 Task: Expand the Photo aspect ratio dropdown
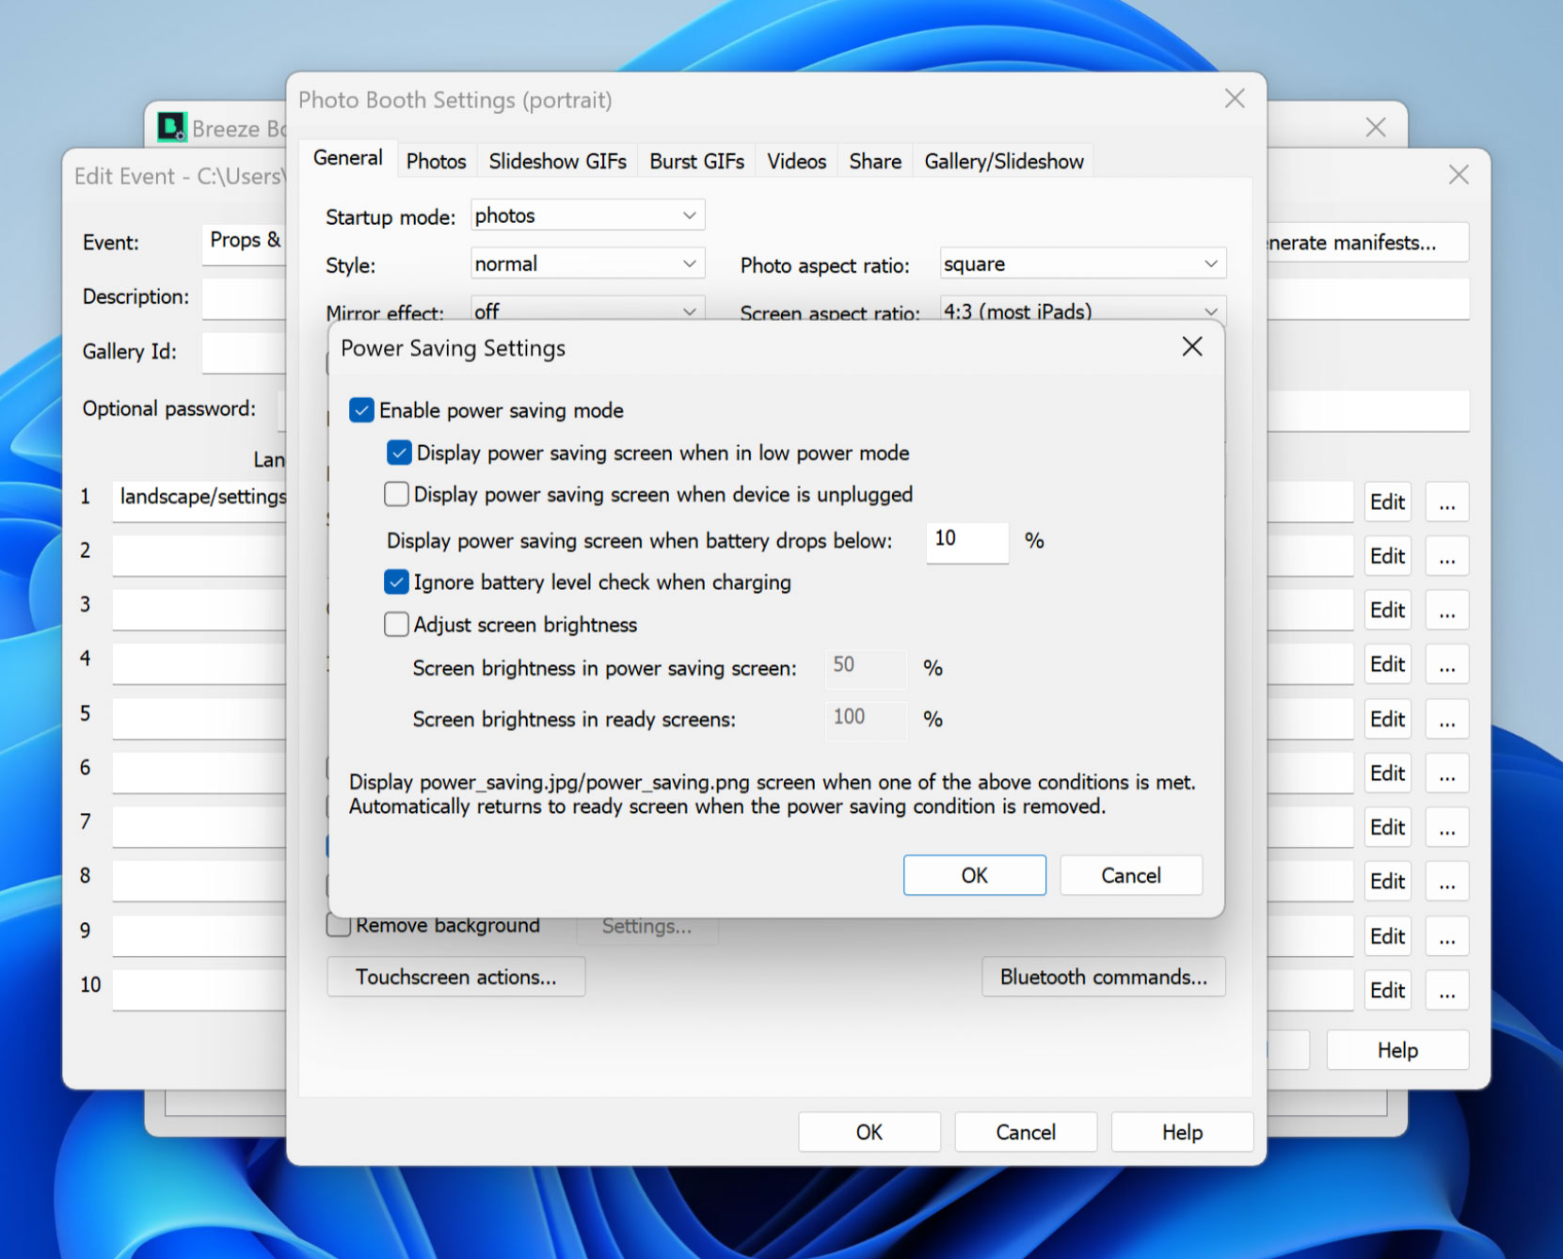1082,264
